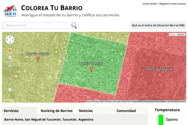Switch map view to Satélite

[180, 34]
